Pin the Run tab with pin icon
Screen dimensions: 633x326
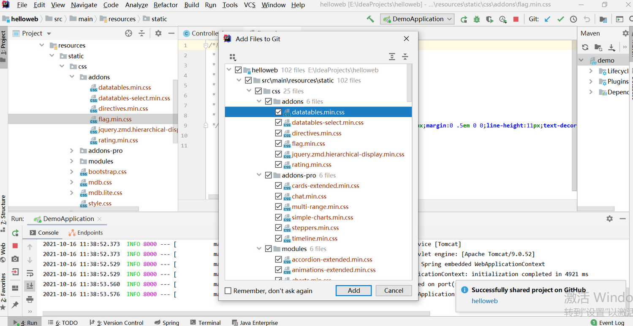pos(15,304)
